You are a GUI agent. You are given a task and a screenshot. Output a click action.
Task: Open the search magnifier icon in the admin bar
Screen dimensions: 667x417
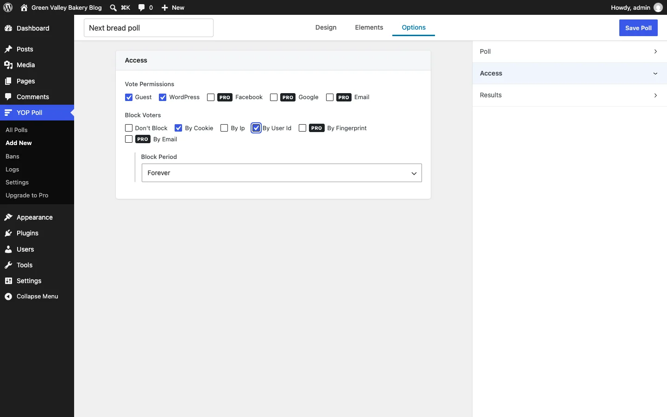click(x=113, y=7)
